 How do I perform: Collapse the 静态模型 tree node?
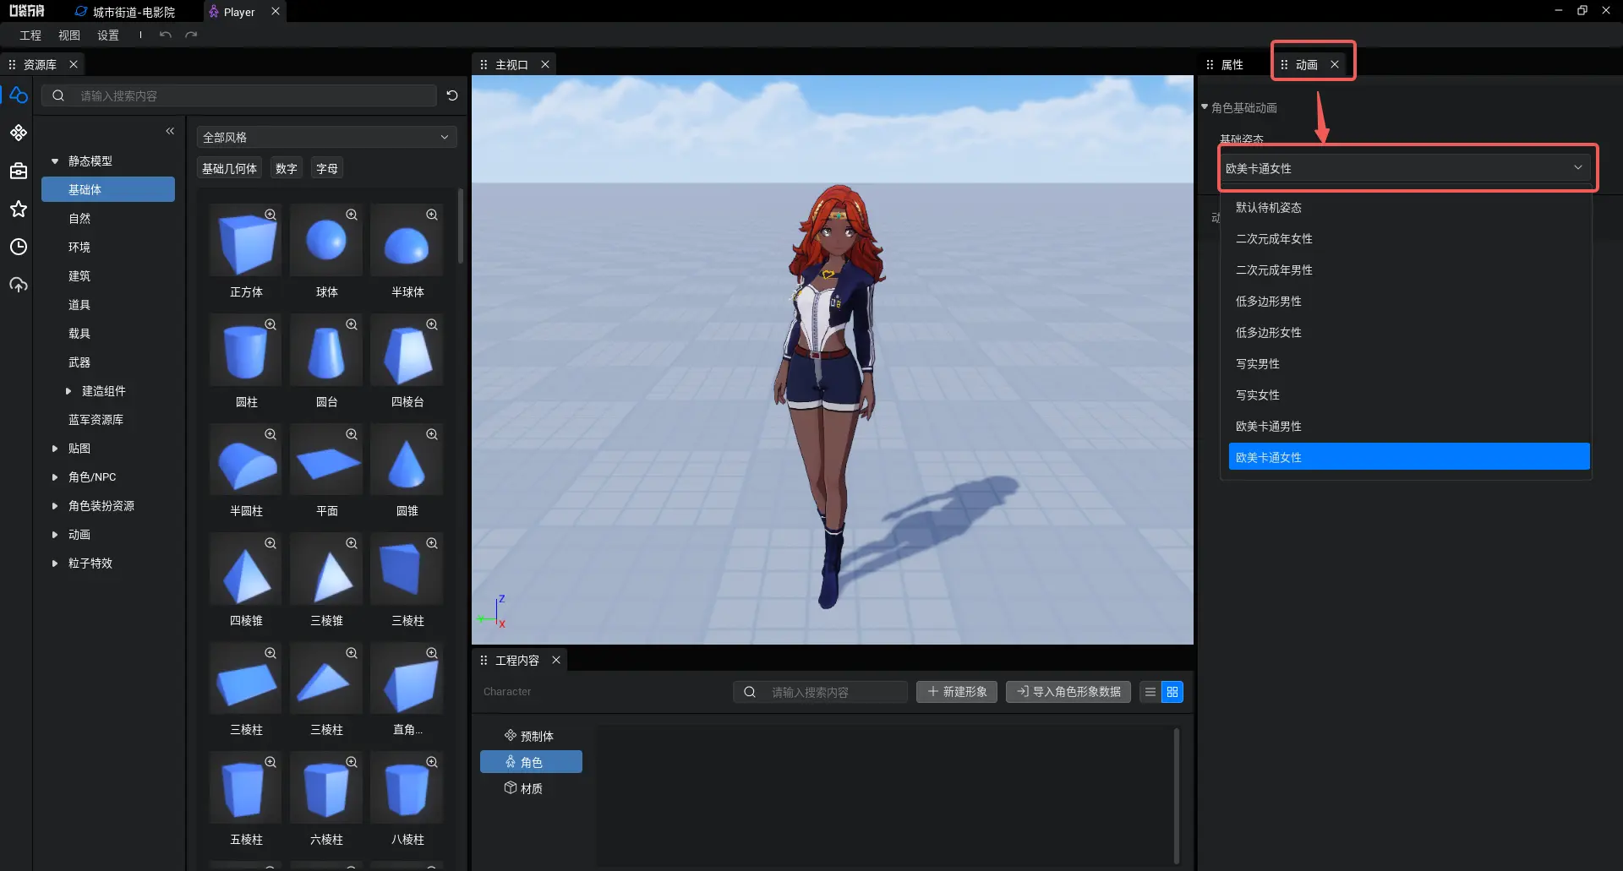point(55,161)
